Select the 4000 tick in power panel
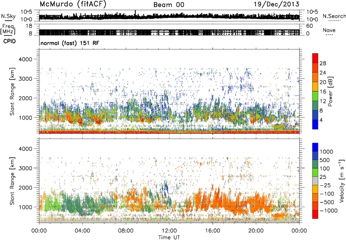The width and height of the screenshot is (346, 240). click(x=26, y=59)
